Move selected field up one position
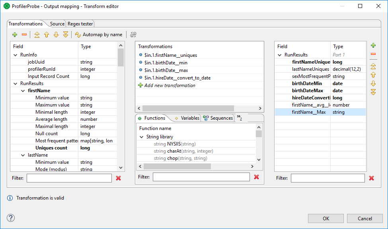This screenshot has width=388, height=229. pos(47,35)
